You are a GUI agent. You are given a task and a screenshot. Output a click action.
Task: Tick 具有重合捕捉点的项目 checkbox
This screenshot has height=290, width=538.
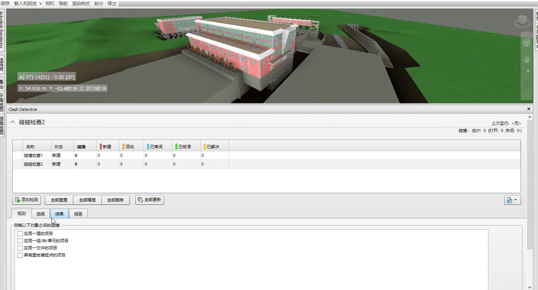20,255
